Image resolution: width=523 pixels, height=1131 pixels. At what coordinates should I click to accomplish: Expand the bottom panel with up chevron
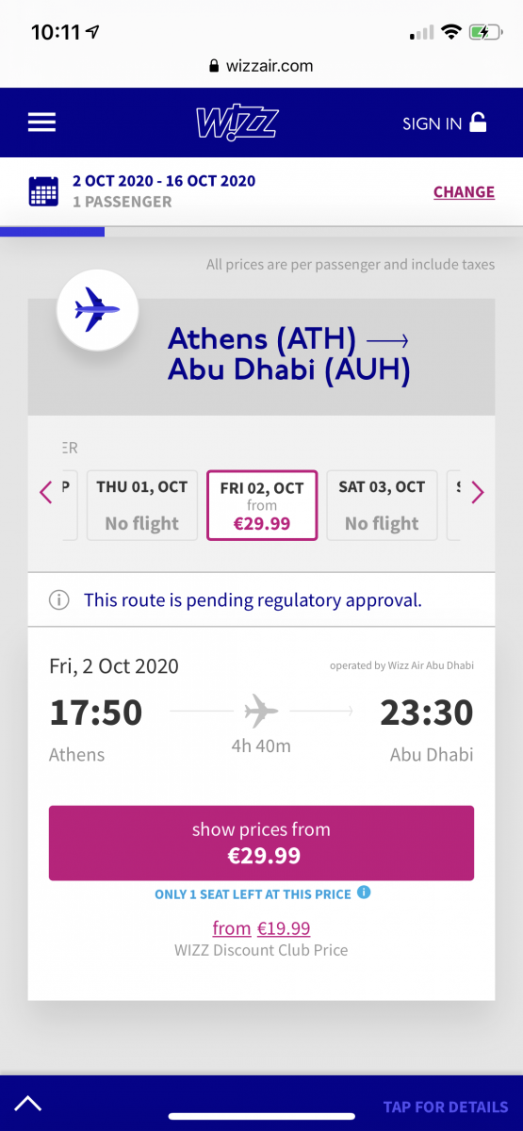[x=27, y=1103]
